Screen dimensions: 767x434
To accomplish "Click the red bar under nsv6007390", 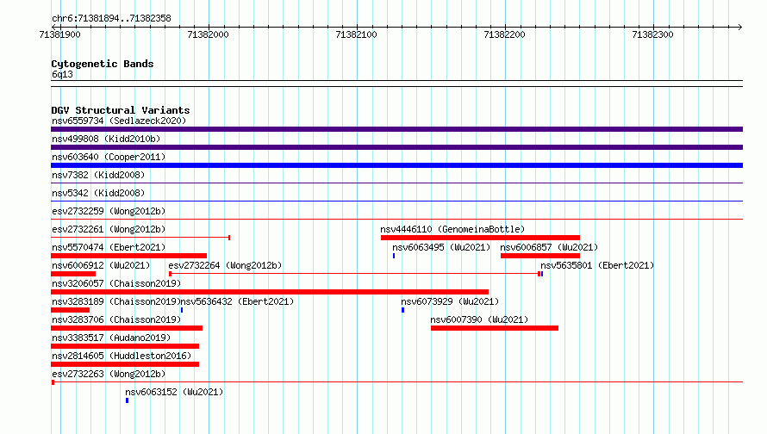I will 495,328.
